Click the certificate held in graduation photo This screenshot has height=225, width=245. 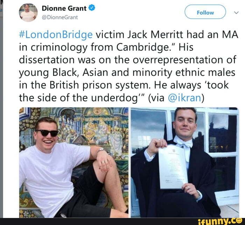pos(173,167)
